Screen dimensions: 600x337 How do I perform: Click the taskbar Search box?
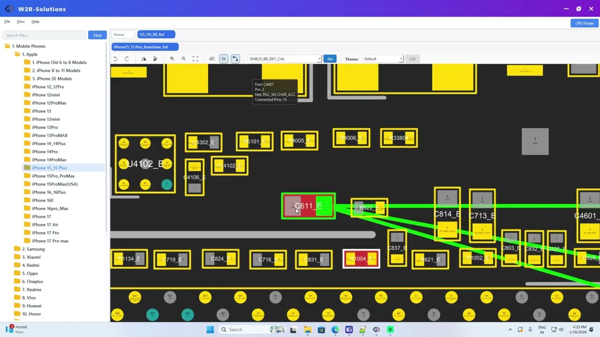[253, 330]
